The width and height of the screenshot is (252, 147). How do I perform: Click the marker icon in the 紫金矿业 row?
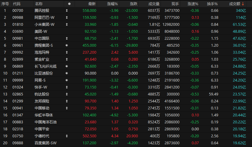(67, 59)
